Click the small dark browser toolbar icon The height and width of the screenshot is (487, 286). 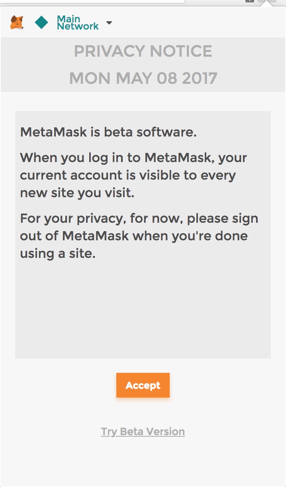click(249, 1)
